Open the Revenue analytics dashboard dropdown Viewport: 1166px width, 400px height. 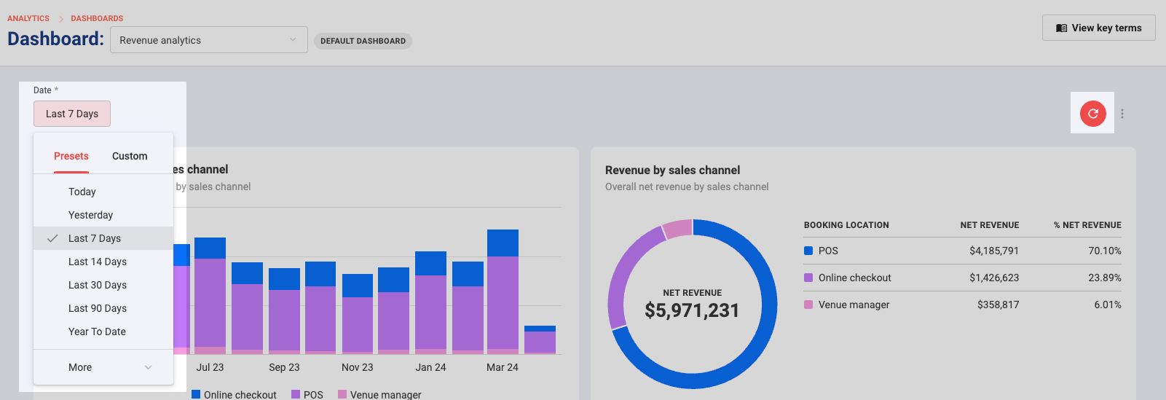[x=209, y=40]
